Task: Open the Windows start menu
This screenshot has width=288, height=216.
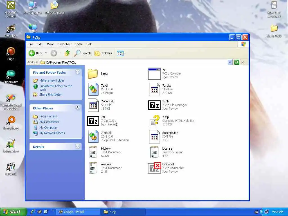Action: click(13, 212)
